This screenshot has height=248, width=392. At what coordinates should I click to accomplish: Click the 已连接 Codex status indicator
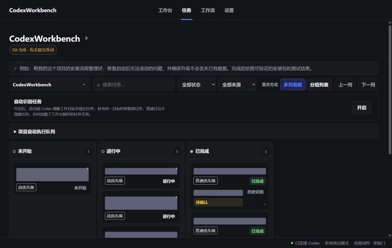pyautogui.click(x=305, y=243)
